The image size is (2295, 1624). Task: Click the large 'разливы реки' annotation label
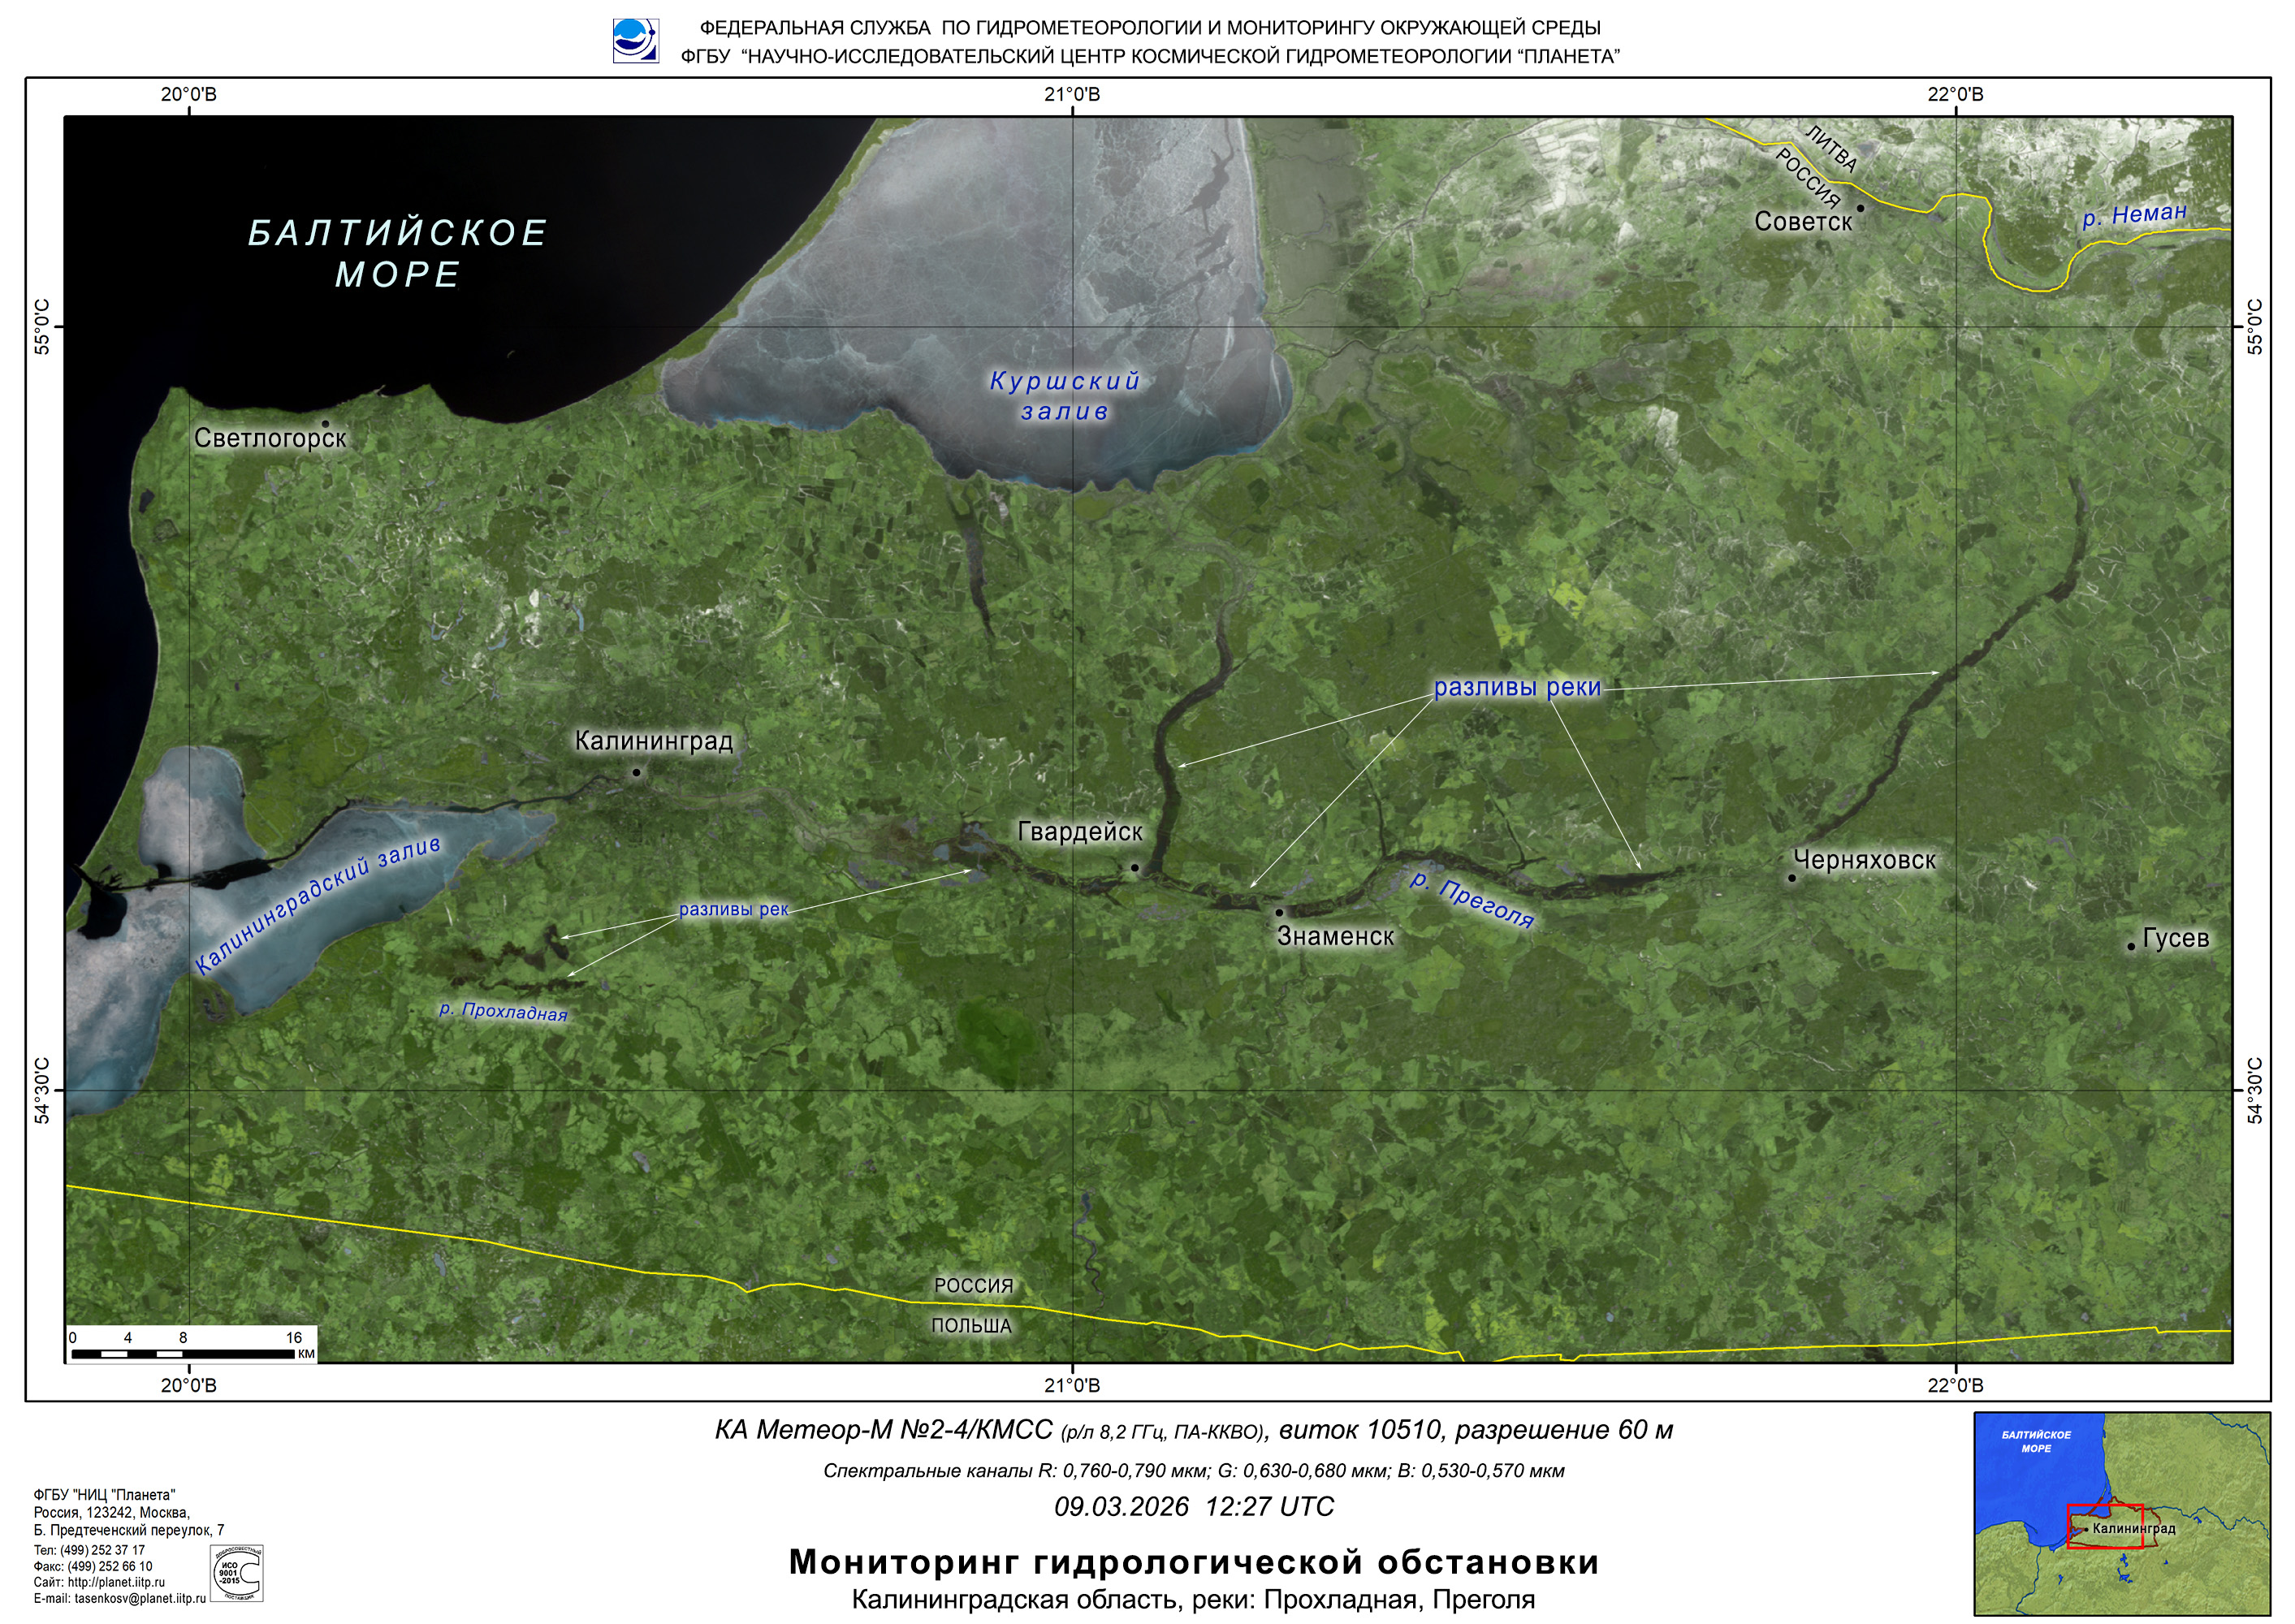(x=1517, y=688)
